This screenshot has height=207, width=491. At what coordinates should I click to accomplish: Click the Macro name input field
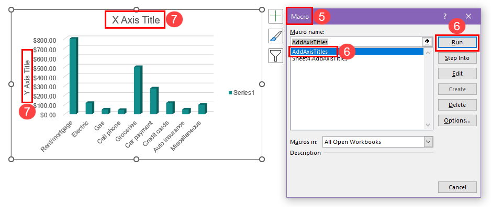(x=356, y=42)
